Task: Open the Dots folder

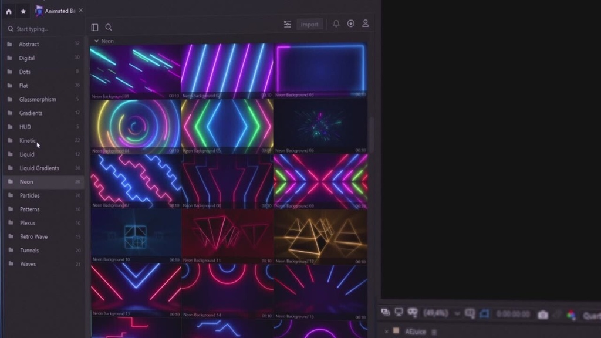Action: coord(43,72)
